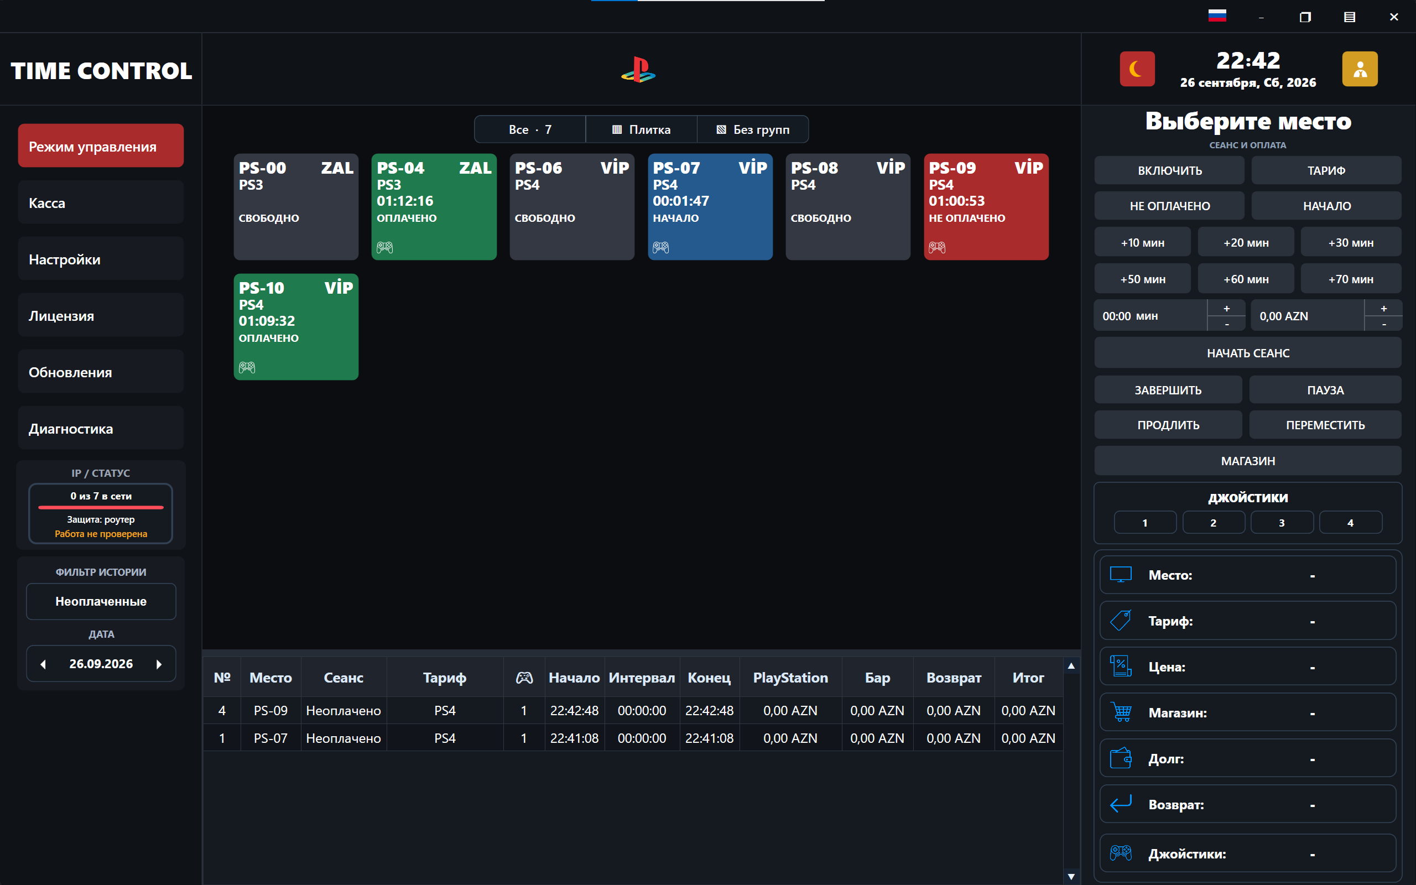The width and height of the screenshot is (1416, 885).
Task: Click the PlayStation logo icon
Action: click(x=638, y=70)
